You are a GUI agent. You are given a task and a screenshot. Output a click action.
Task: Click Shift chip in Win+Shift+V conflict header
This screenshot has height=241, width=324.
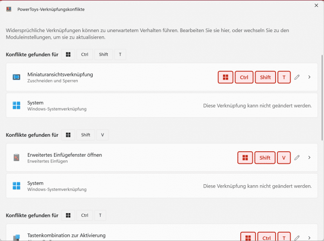pos(86,135)
